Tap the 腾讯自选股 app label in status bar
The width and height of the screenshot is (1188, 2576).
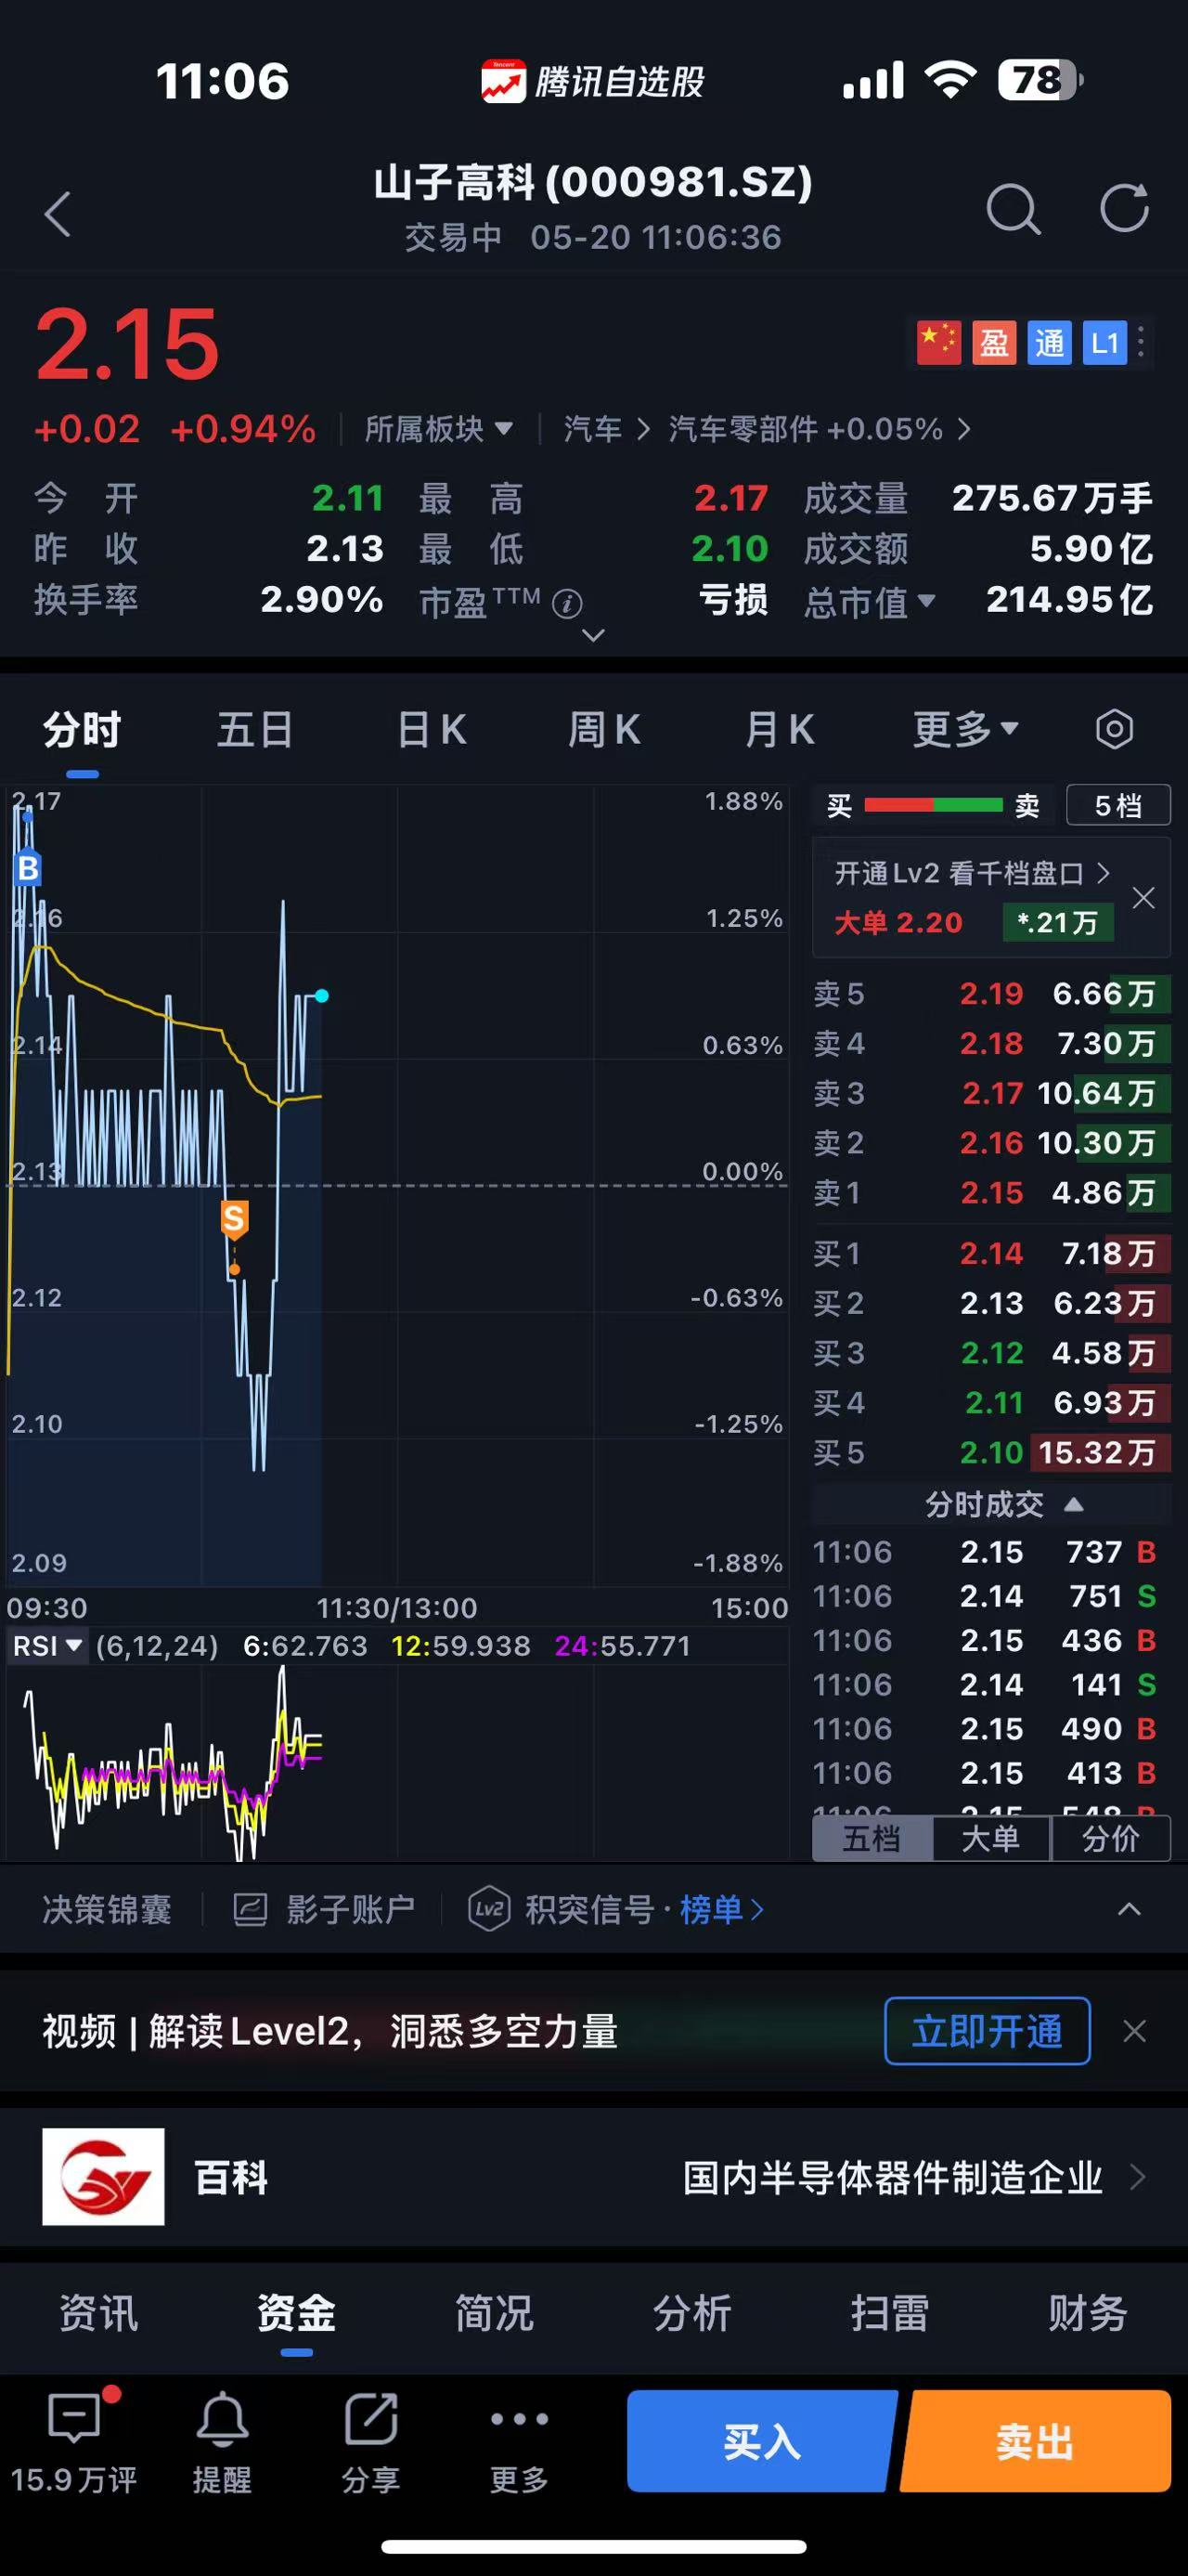[x=593, y=81]
